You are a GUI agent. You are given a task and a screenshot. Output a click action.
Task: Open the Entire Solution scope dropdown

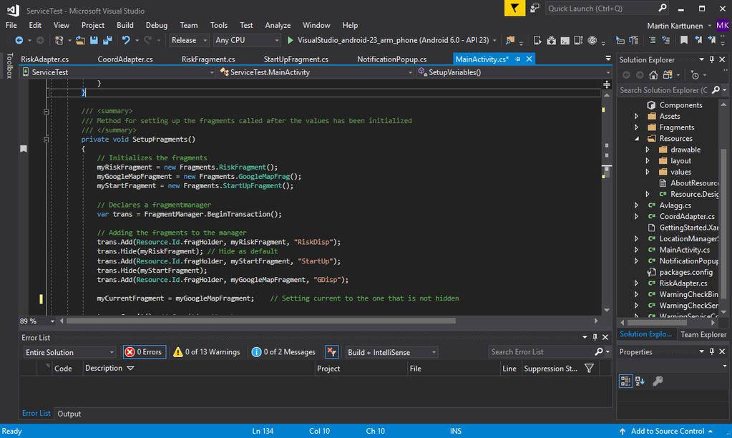(69, 352)
